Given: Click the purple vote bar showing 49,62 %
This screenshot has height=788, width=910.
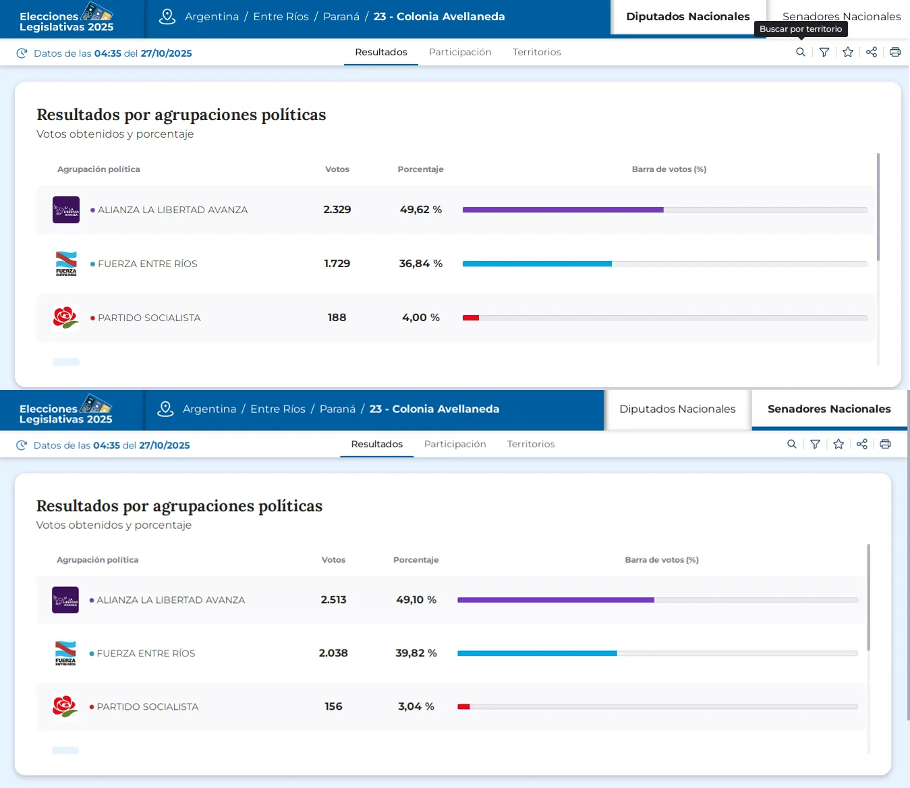Looking at the screenshot, I should coord(563,210).
